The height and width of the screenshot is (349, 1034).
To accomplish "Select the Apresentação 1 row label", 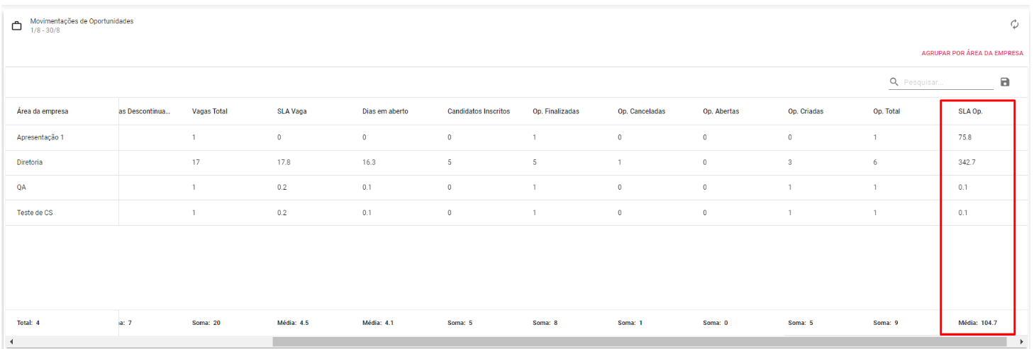I will point(40,137).
